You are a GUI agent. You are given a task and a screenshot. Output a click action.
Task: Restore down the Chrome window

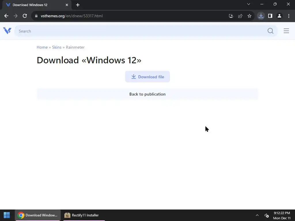coord(275,4)
